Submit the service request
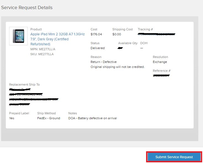 coord(174,157)
